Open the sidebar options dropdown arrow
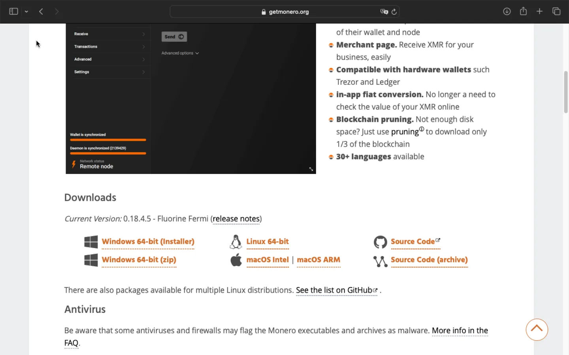The height and width of the screenshot is (355, 569). click(26, 12)
